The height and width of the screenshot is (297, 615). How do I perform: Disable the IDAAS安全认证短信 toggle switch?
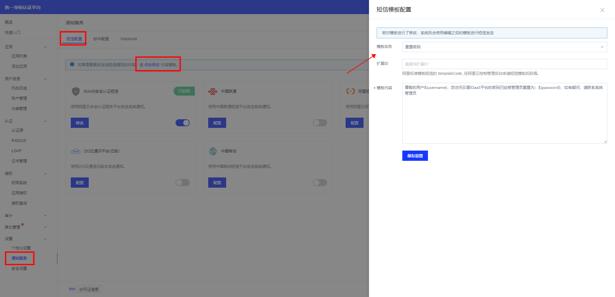tap(183, 123)
